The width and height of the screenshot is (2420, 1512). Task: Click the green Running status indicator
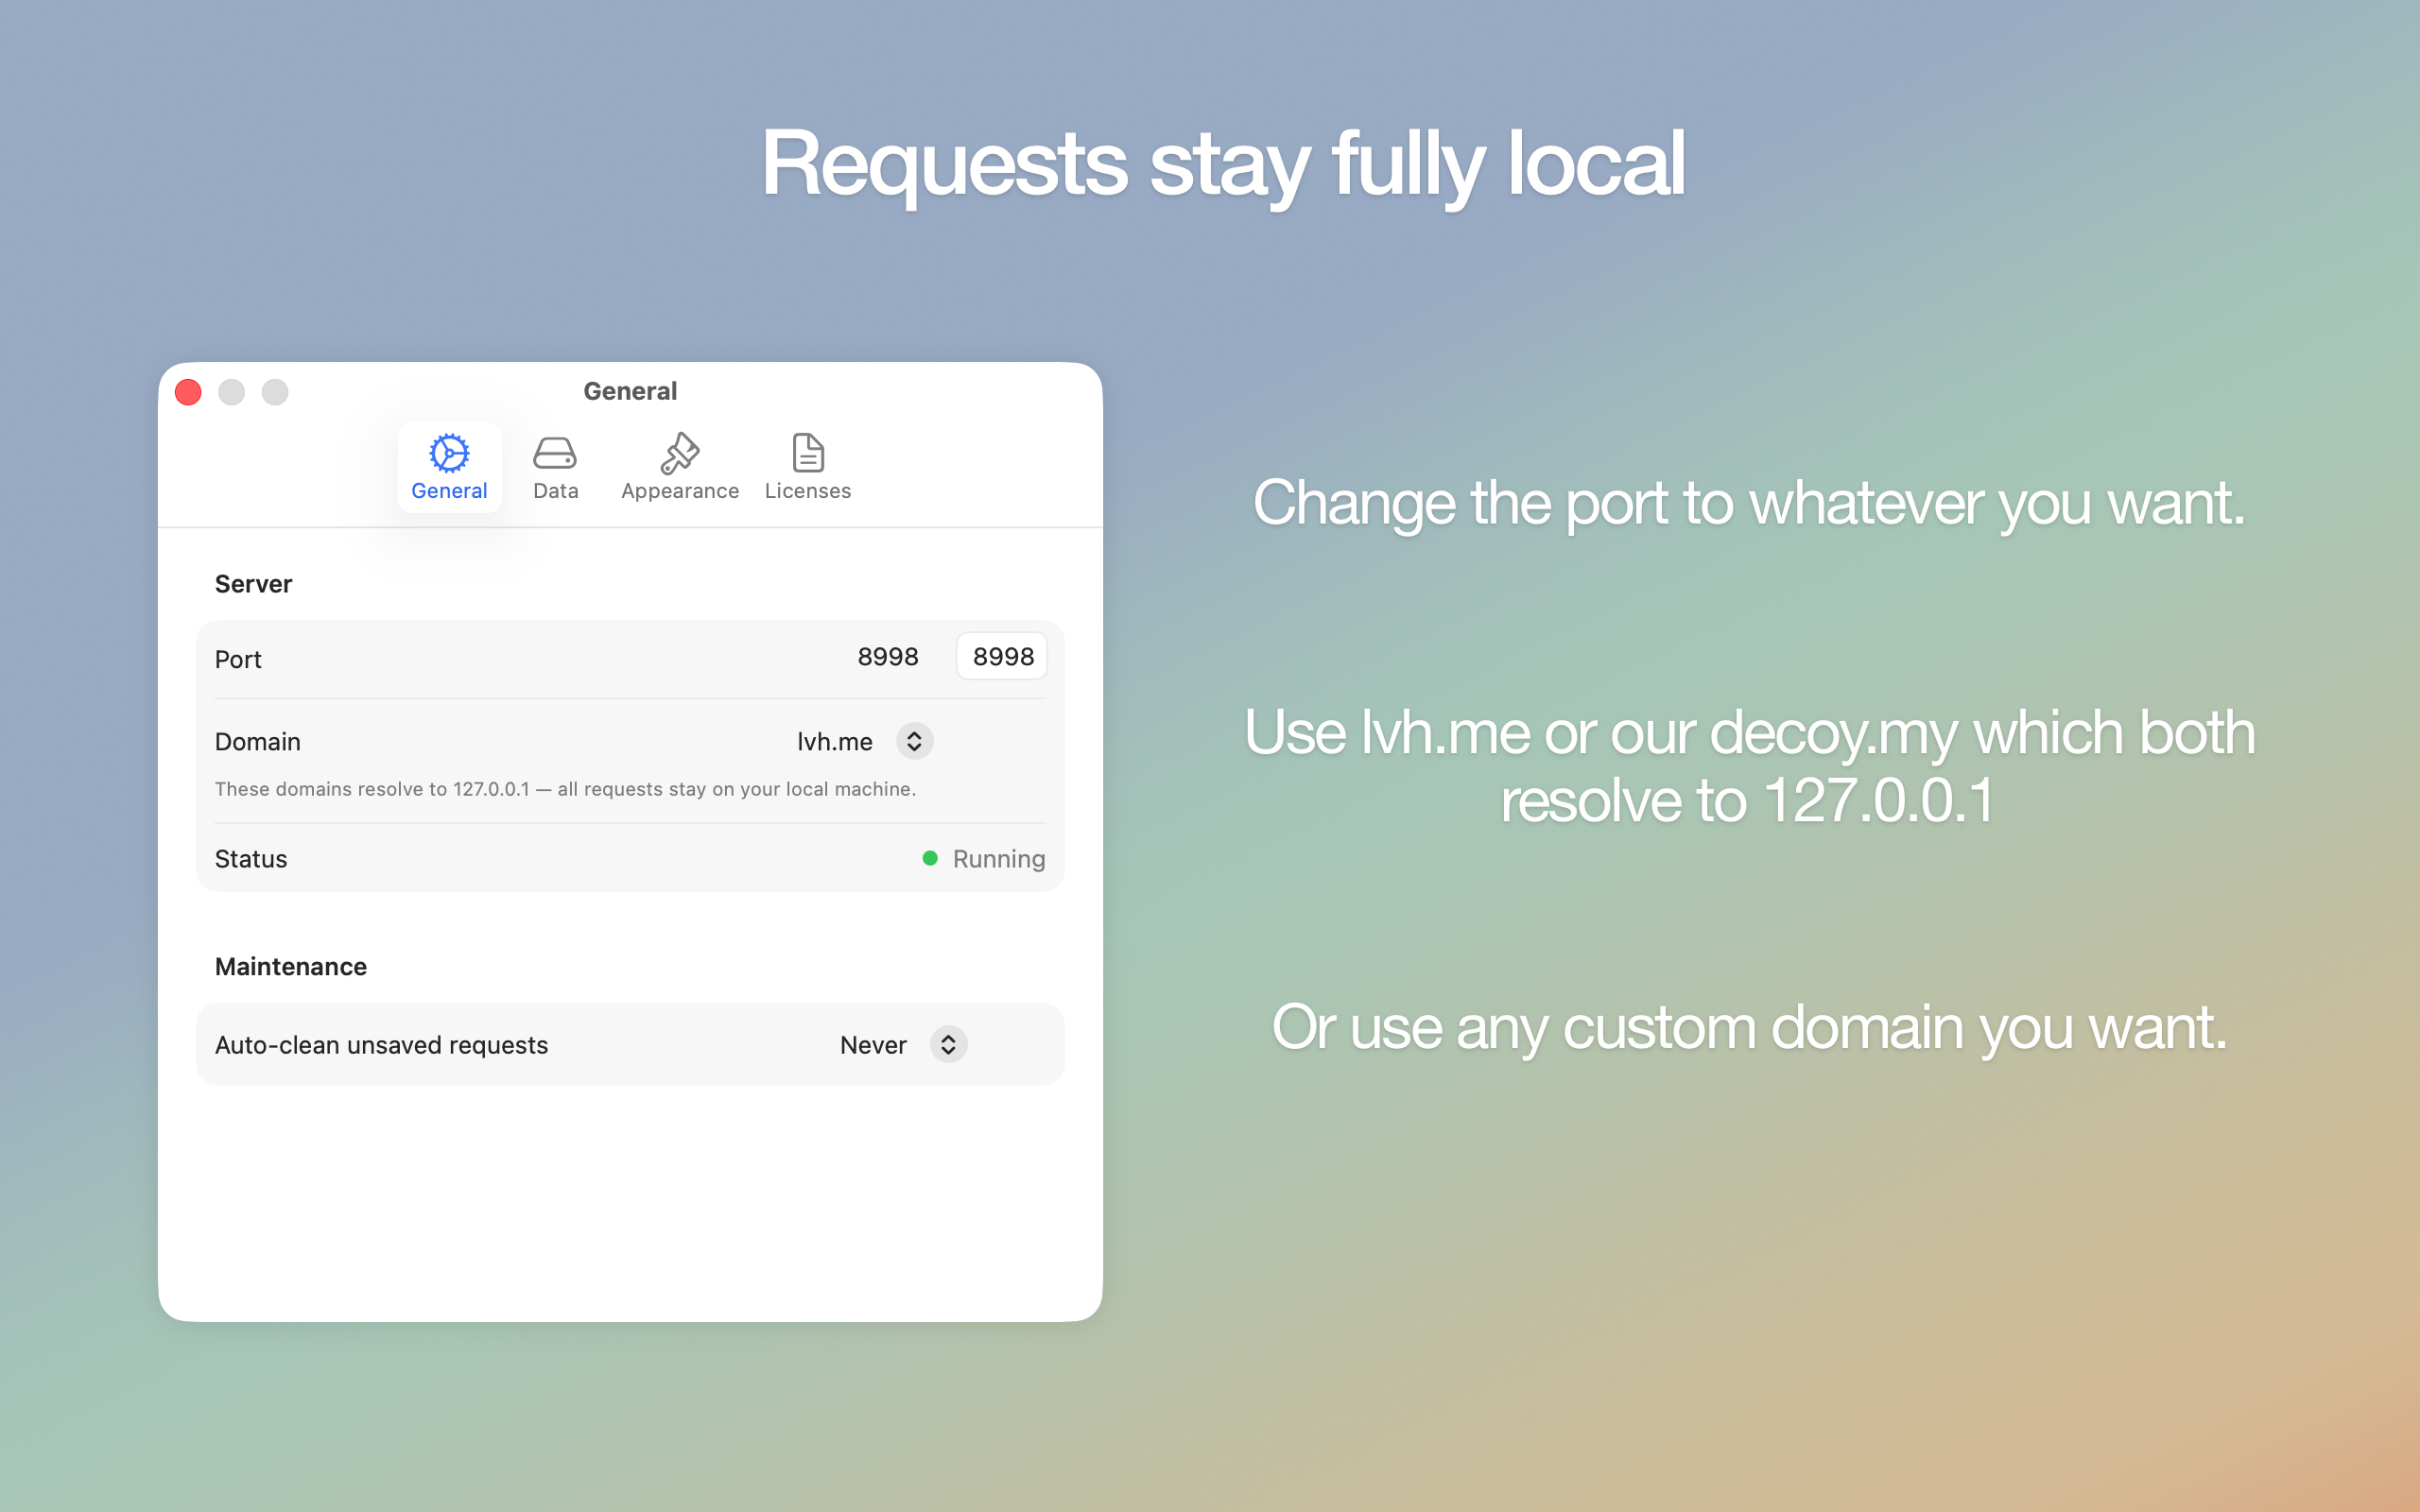coord(929,858)
